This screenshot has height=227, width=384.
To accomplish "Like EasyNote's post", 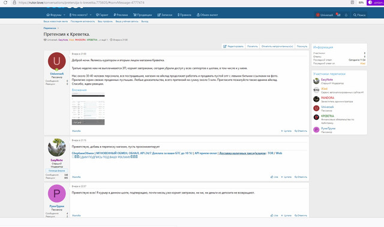I will 274,177.
